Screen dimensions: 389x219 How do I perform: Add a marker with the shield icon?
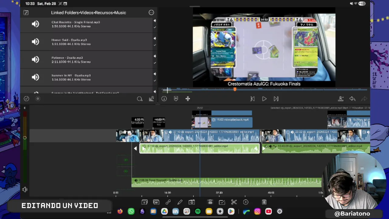[176, 99]
